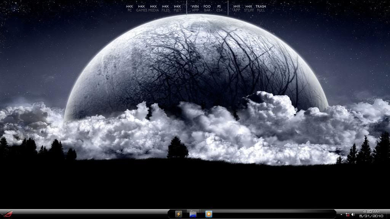Launch FOO BAR music player shortcut

pos(207,8)
